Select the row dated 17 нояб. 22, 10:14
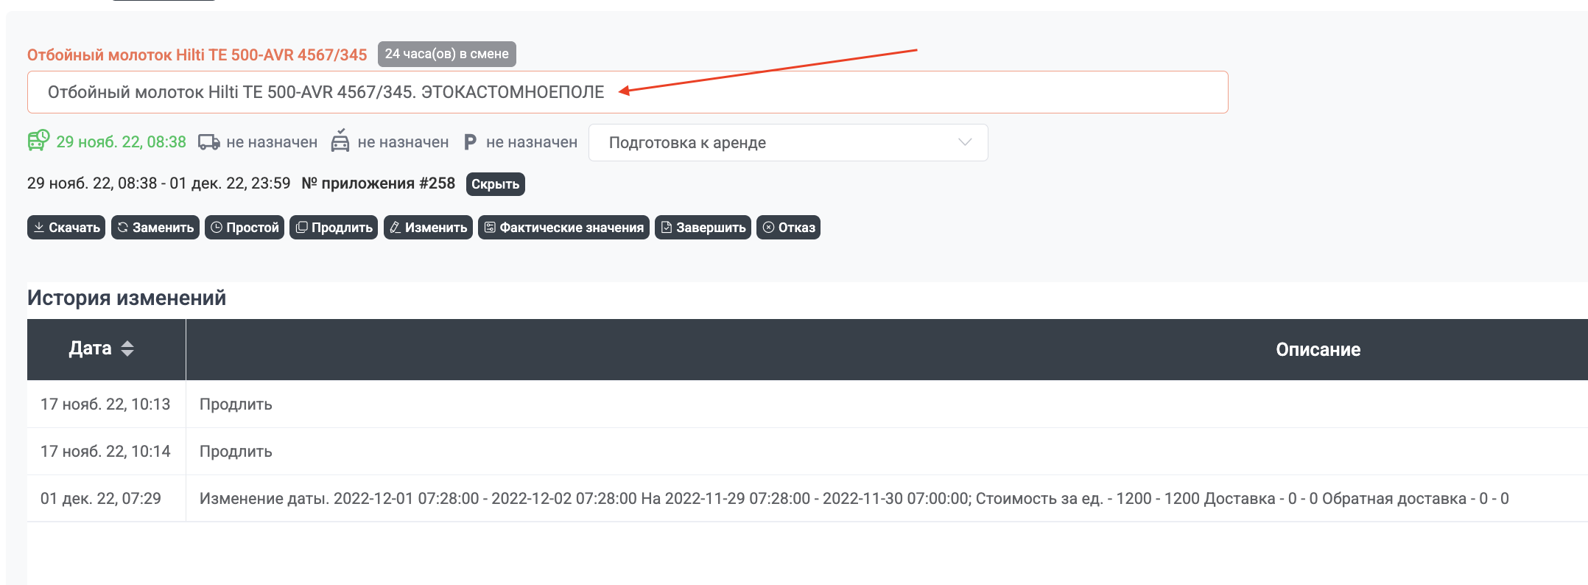 tap(807, 451)
